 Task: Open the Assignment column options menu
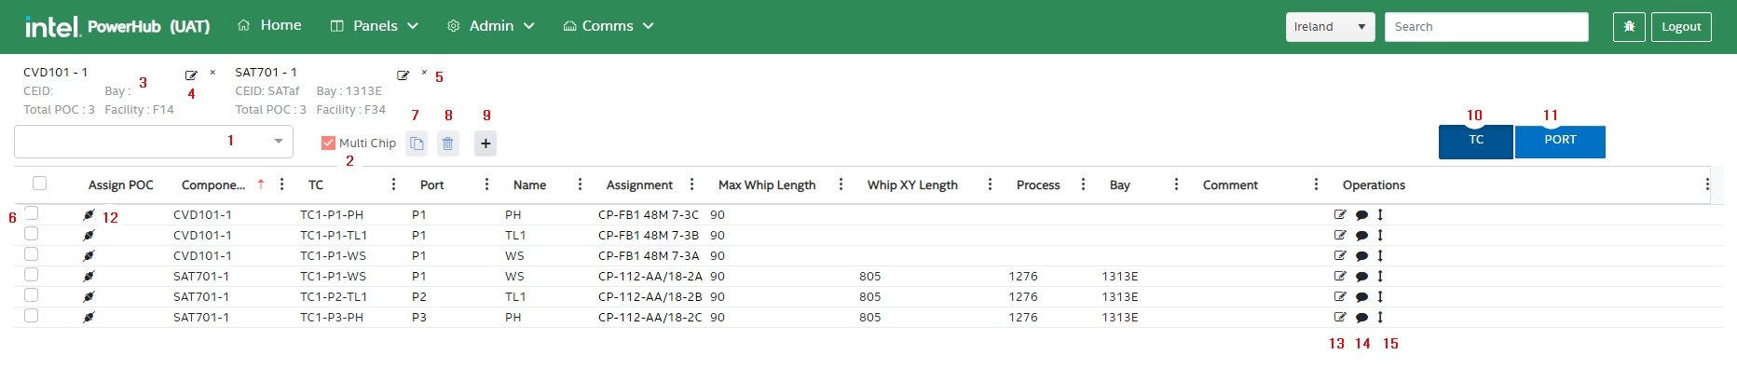click(691, 184)
